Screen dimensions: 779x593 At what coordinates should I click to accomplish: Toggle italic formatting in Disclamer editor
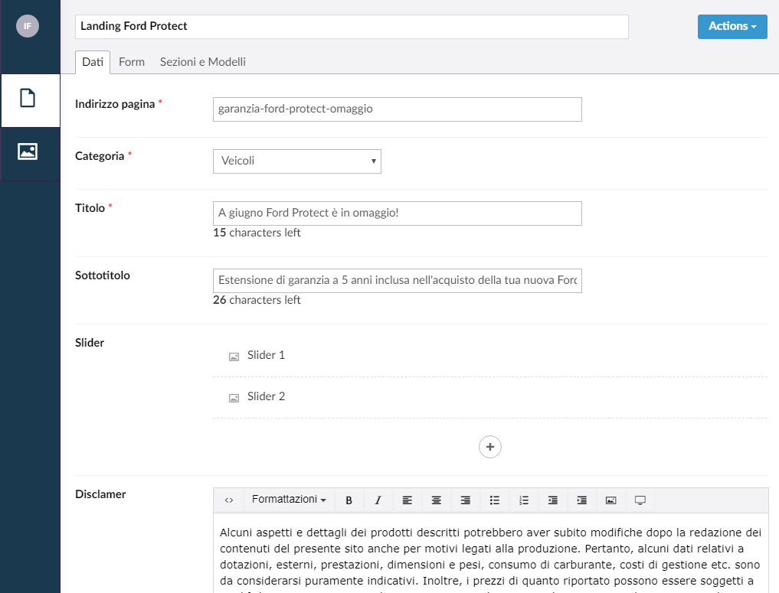(378, 500)
